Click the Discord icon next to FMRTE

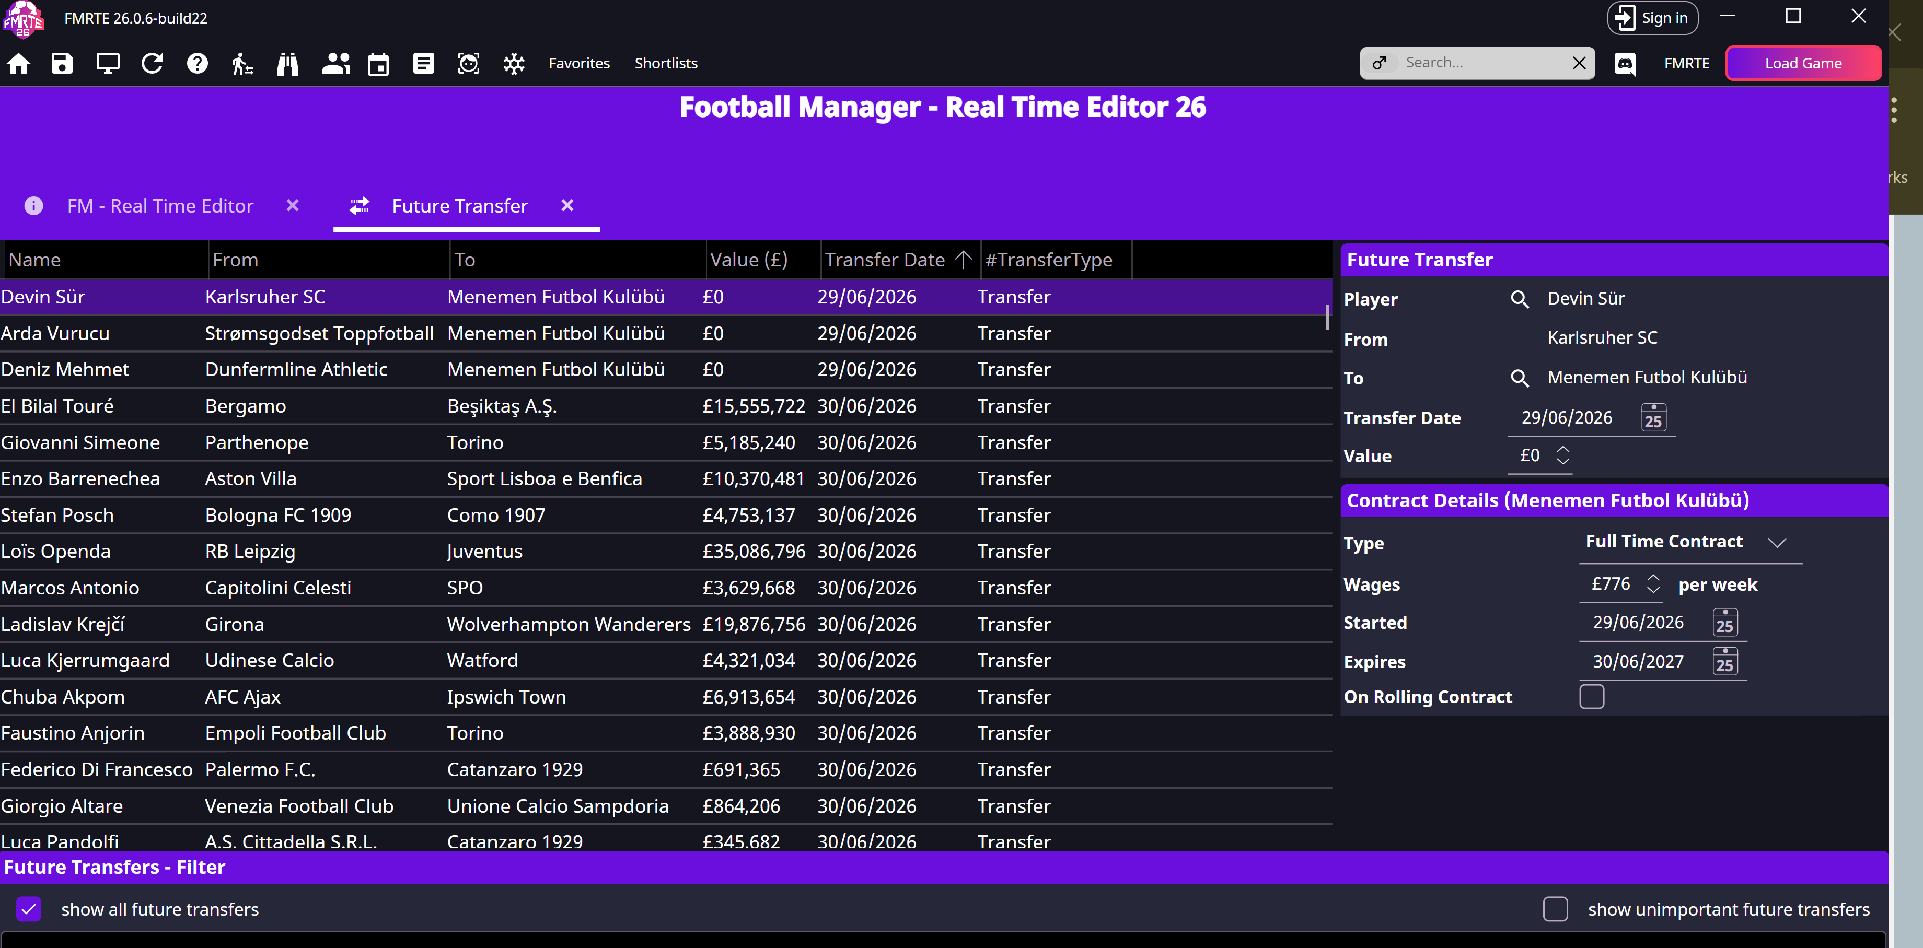click(x=1625, y=63)
